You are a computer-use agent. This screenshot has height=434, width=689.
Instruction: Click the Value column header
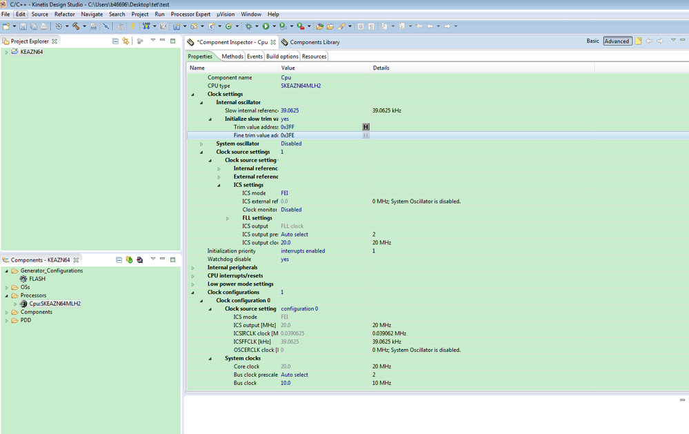[x=324, y=68]
